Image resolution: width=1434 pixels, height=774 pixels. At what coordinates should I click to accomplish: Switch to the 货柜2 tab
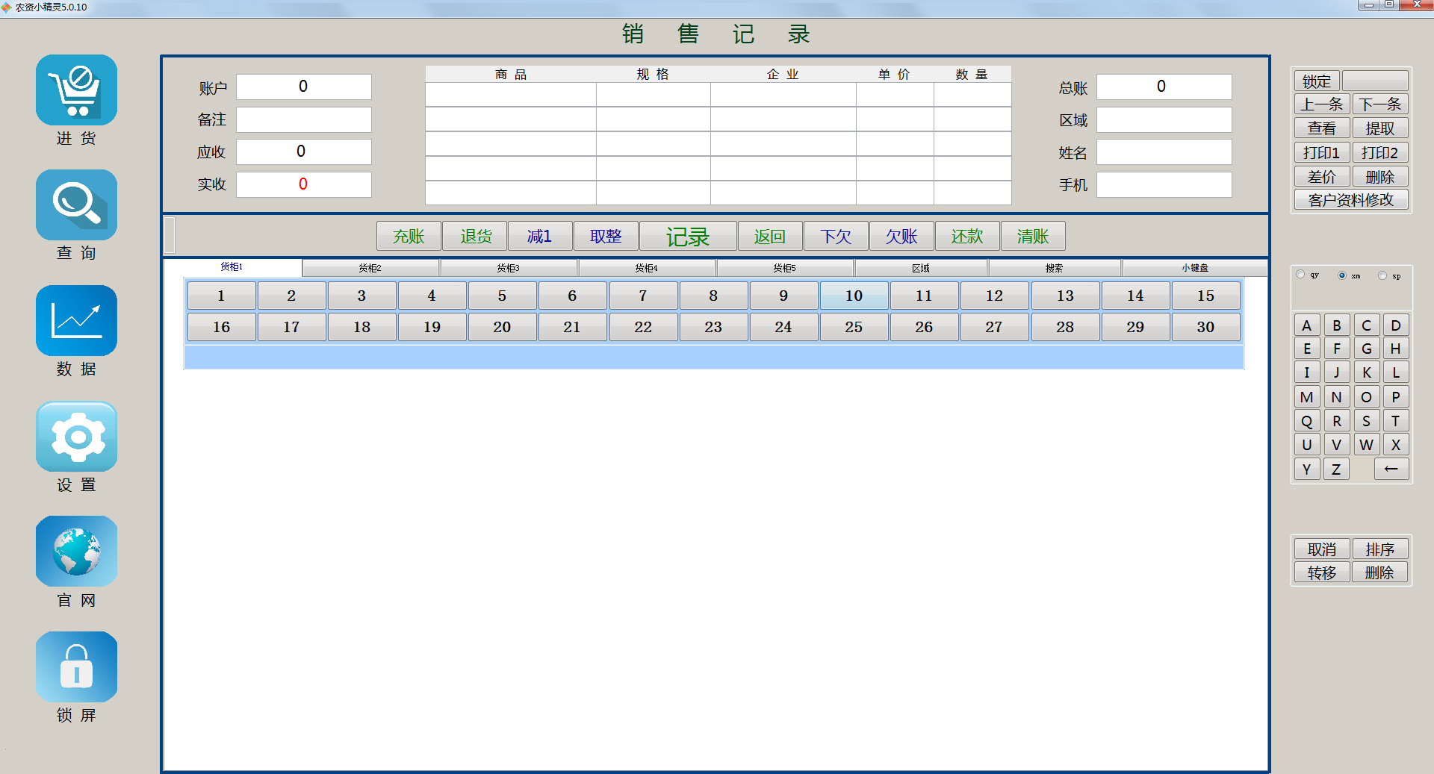pyautogui.click(x=370, y=268)
